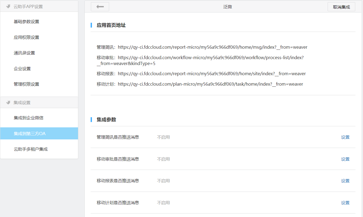Screen dimensions: 363x217
Task: Click the 移动计划 plan-micro URL
Action: pyautogui.click(x=210, y=84)
